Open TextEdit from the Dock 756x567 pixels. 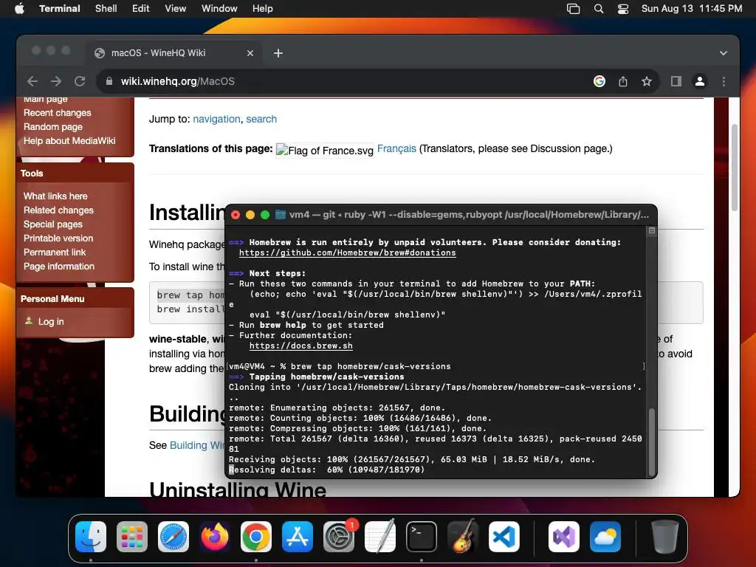(380, 537)
